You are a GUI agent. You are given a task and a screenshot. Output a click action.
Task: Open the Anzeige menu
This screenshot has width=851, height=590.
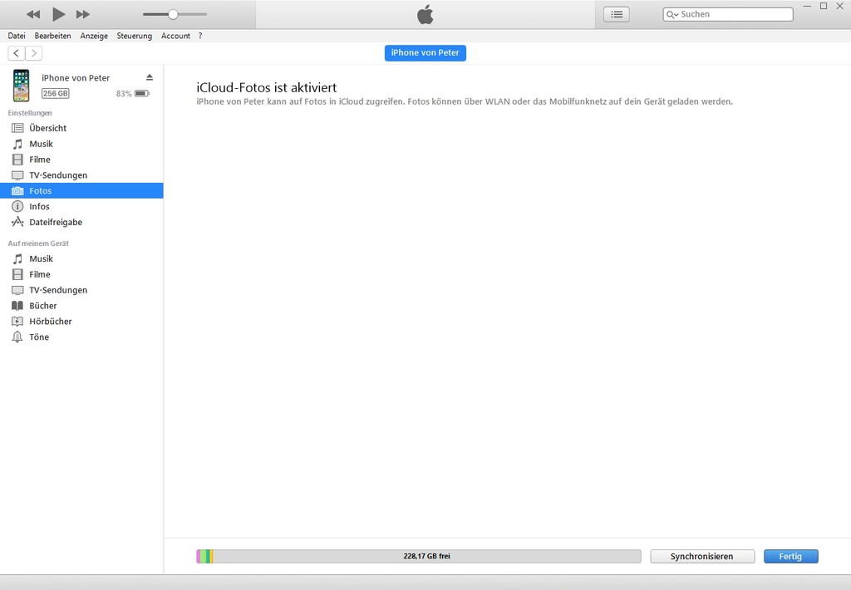pyautogui.click(x=94, y=36)
